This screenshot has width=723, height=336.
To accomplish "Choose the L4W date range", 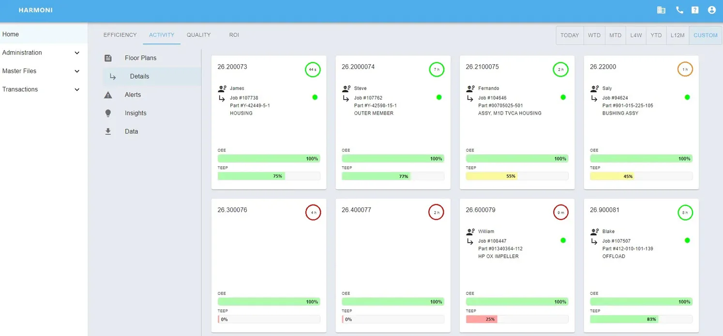I will click(x=636, y=35).
